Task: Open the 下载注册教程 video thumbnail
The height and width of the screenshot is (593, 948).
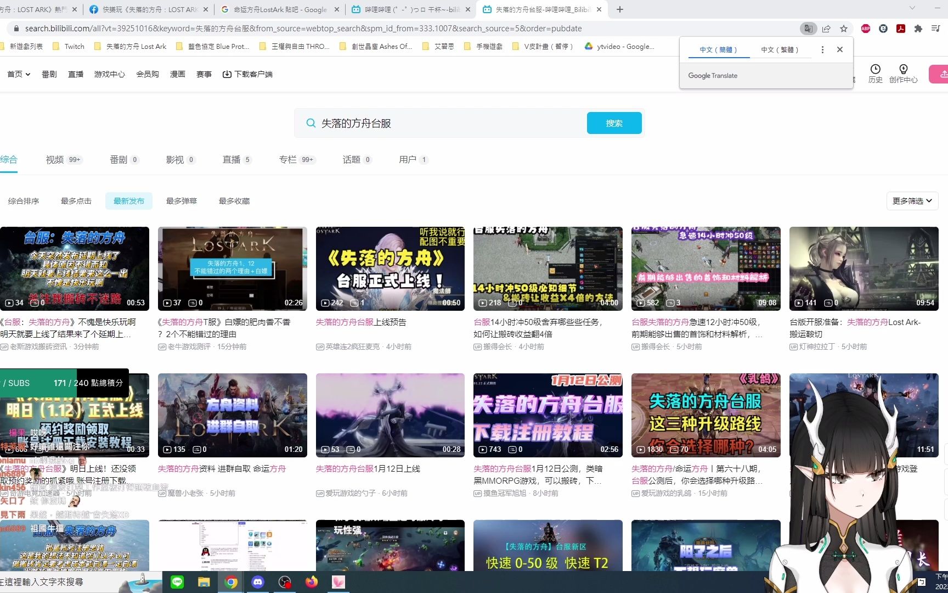Action: pos(548,415)
